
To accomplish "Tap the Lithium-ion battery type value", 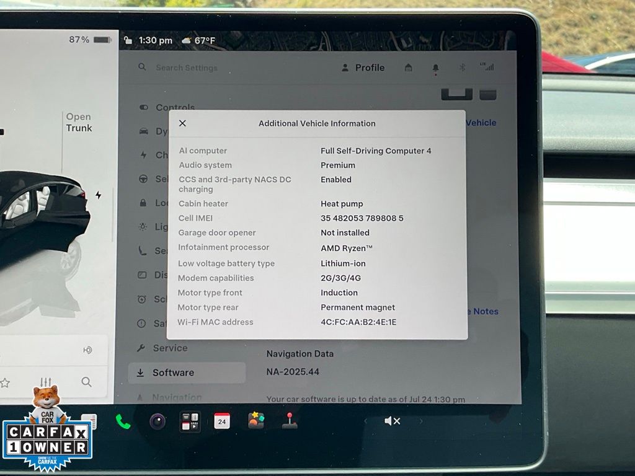I will (343, 263).
